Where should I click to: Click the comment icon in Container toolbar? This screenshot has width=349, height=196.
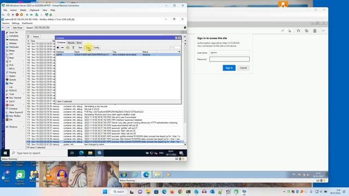[68, 47]
